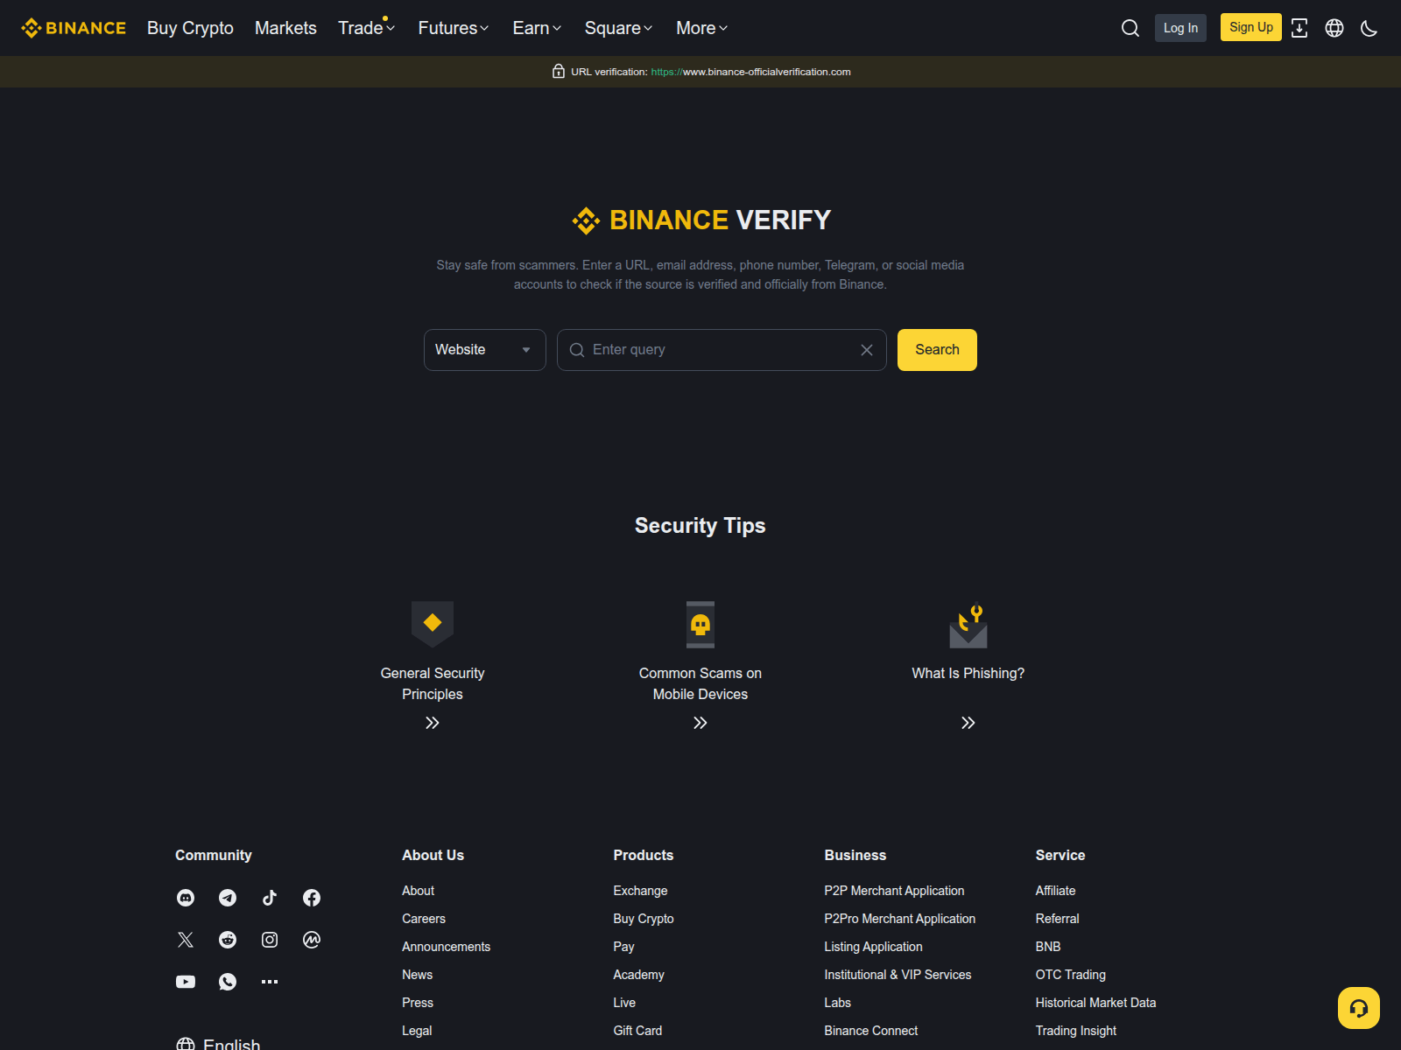Open the header search magnifier icon
Viewport: 1401px width, 1050px height.
click(1130, 28)
